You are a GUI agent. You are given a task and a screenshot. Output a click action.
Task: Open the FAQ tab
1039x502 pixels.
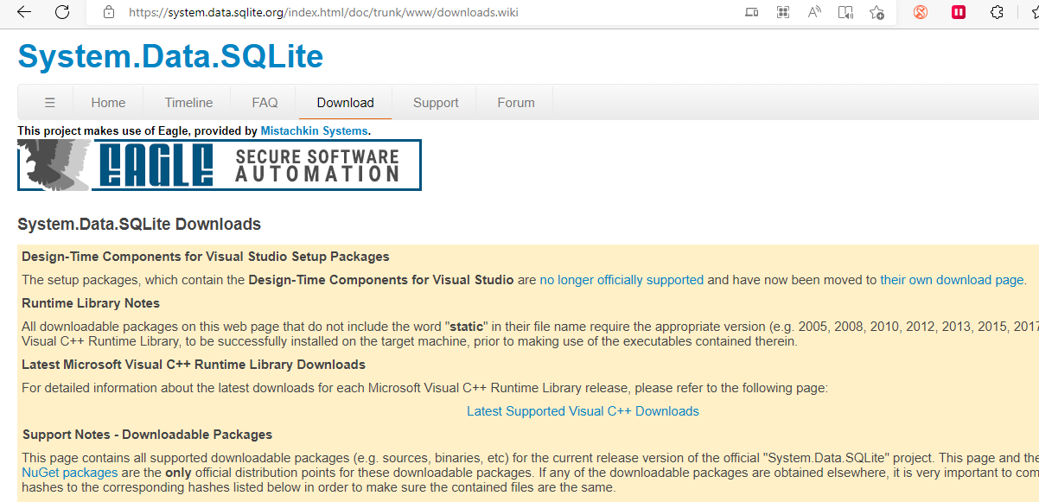pyautogui.click(x=265, y=102)
